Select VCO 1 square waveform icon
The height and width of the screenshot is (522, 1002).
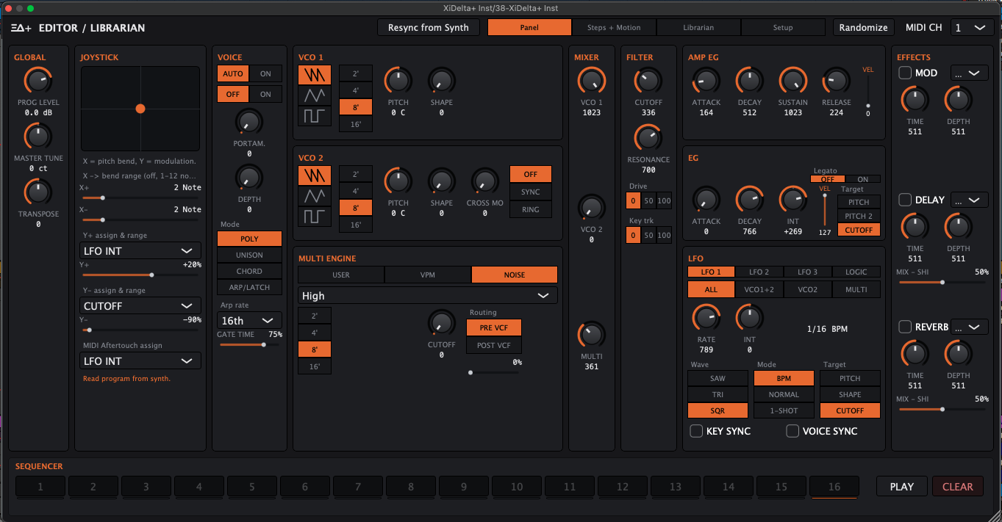click(314, 116)
